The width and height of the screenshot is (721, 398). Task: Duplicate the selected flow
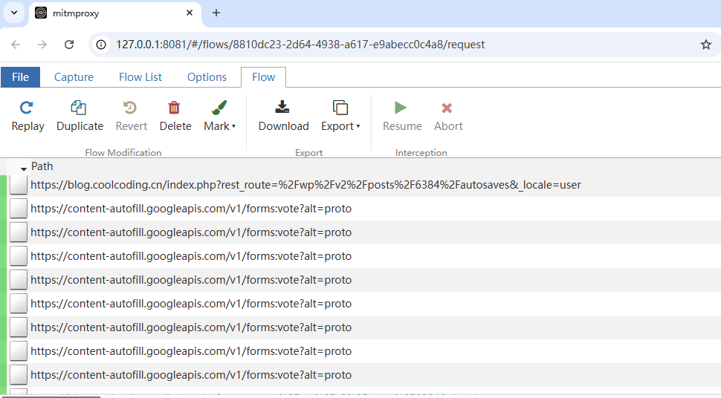point(80,108)
